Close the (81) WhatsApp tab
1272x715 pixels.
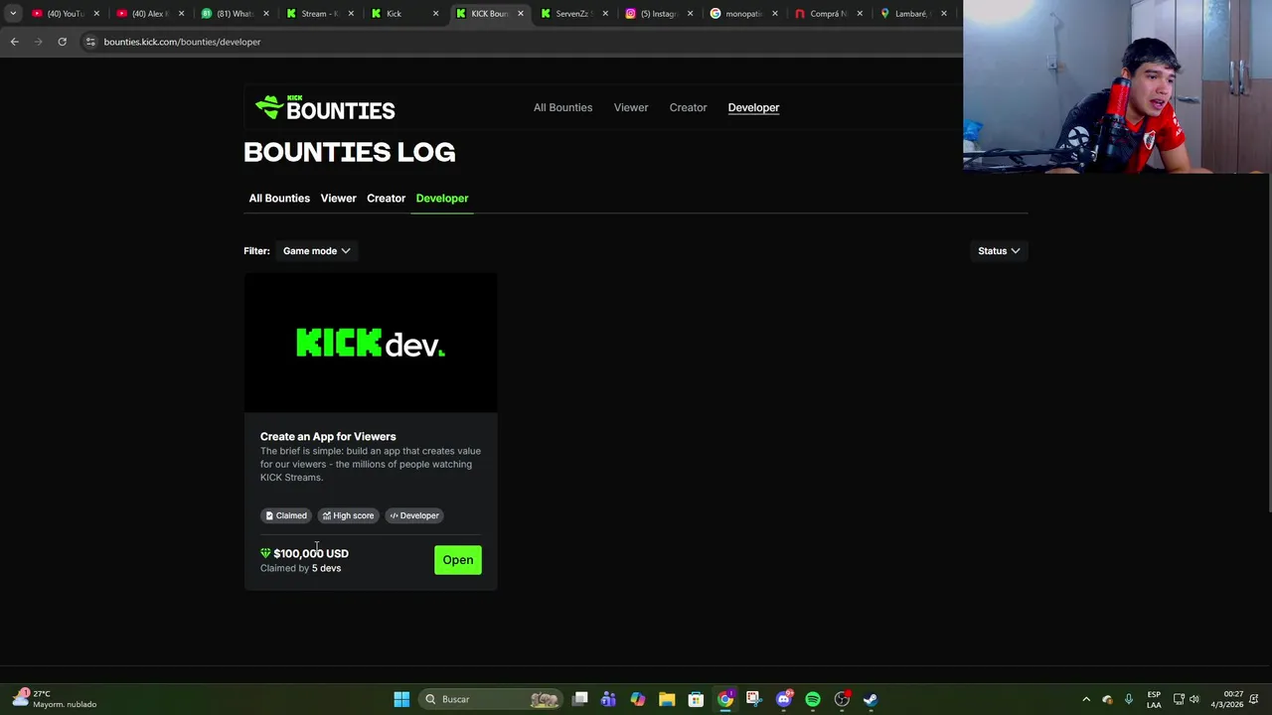point(265,14)
